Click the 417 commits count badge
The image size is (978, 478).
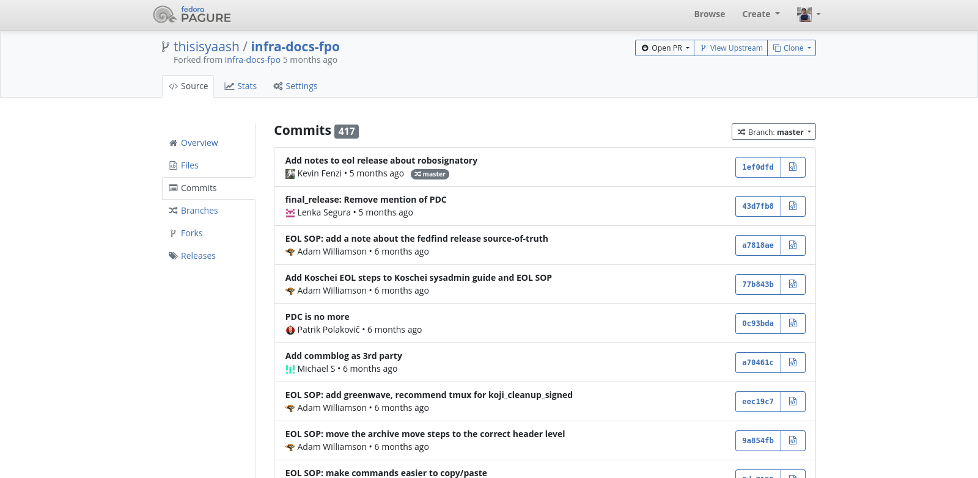point(347,131)
